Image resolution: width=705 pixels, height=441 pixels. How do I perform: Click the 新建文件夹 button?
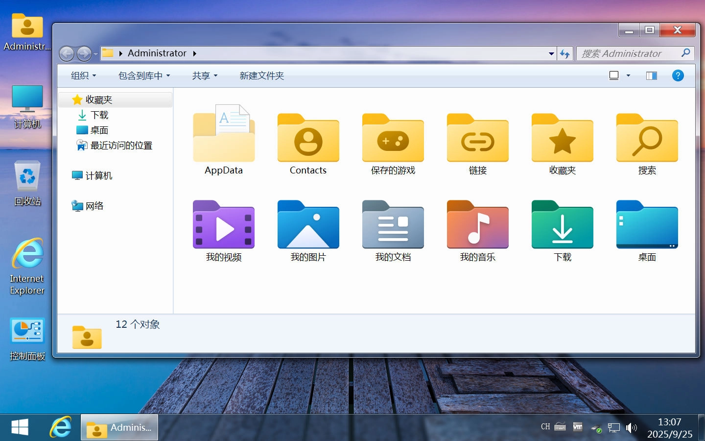click(261, 75)
